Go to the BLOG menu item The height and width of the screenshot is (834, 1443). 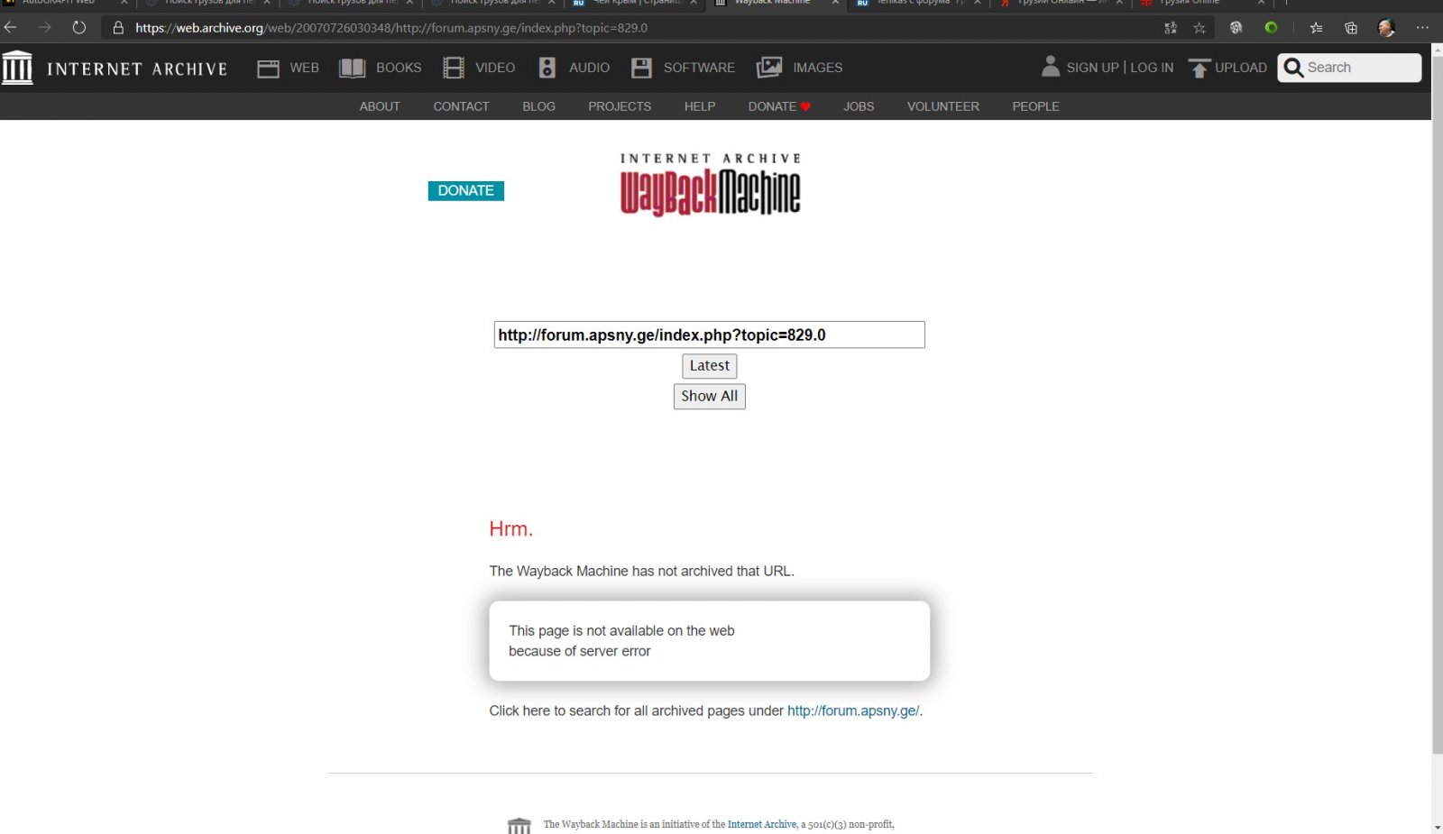point(538,106)
